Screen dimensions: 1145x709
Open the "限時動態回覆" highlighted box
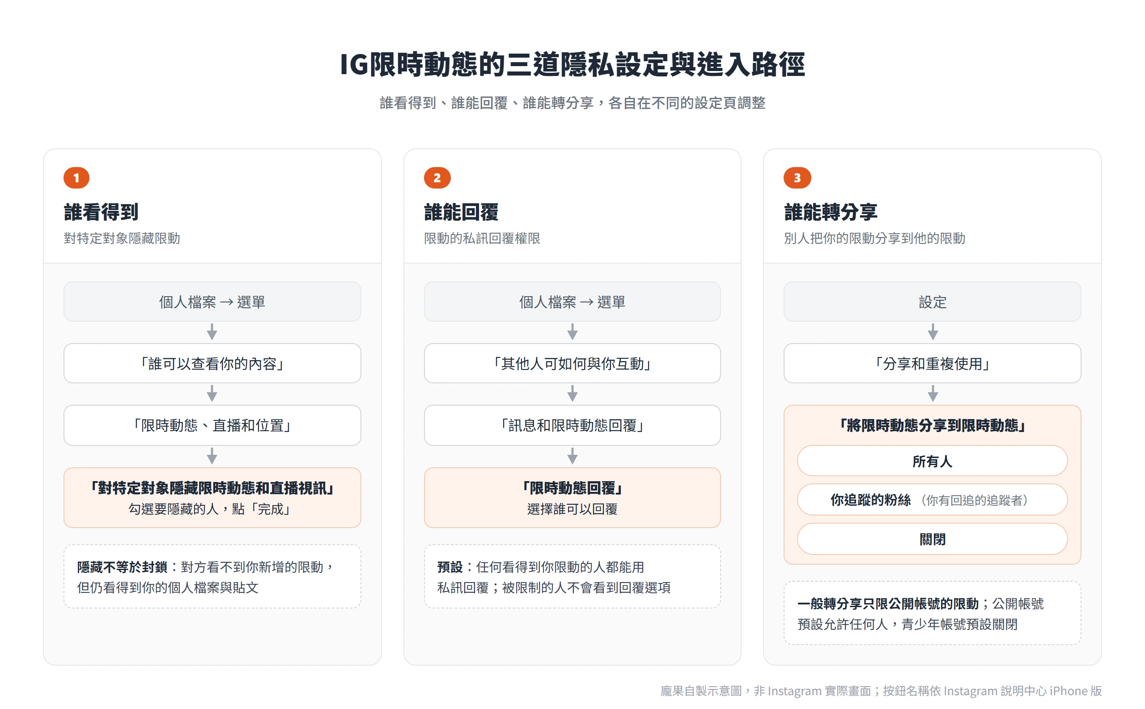pyautogui.click(x=572, y=498)
